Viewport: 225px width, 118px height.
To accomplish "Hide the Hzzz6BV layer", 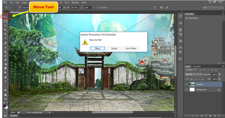I will pyautogui.click(x=186, y=84).
